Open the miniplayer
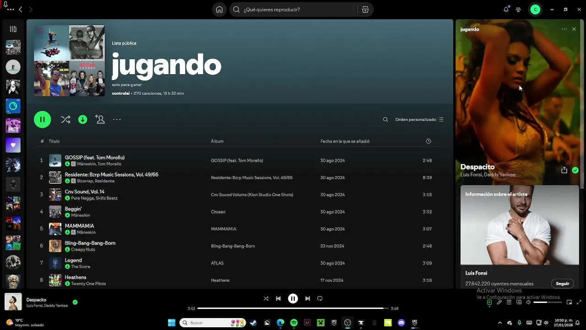 click(569, 302)
